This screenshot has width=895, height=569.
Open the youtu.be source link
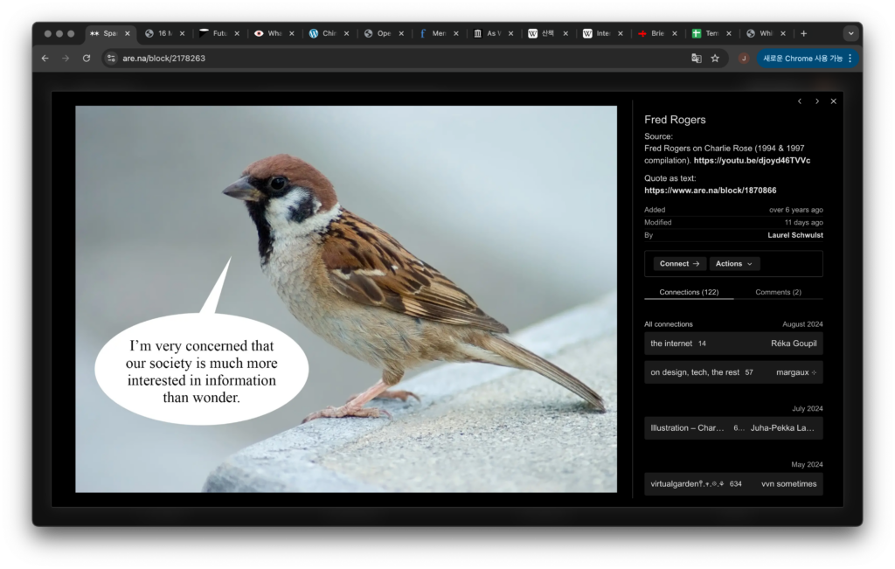pos(752,161)
